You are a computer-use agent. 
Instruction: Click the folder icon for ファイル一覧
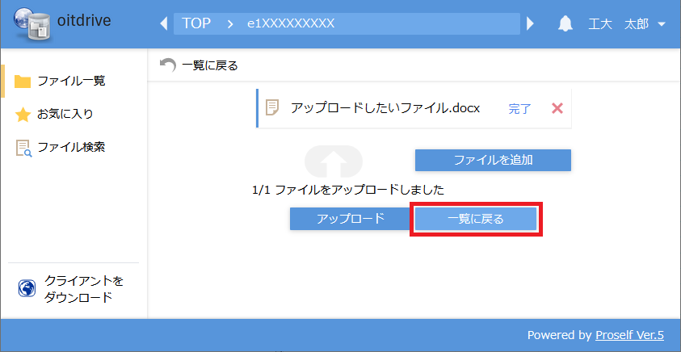pyautogui.click(x=23, y=82)
